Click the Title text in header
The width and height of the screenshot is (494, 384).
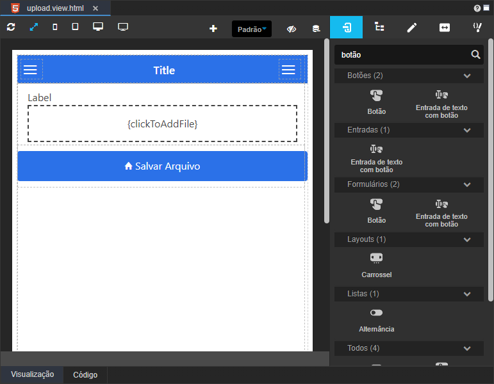[164, 70]
